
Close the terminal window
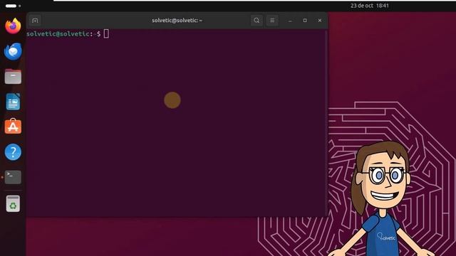point(320,21)
